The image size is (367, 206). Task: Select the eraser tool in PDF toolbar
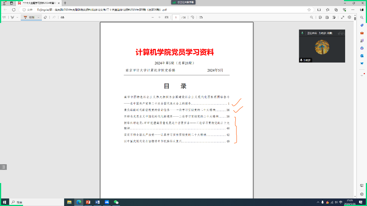pos(45,17)
